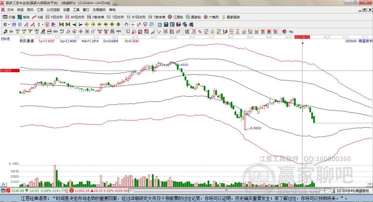Open the 赢家轮 wheel tool
Screen dimensions: 373x202
(x=193, y=17)
